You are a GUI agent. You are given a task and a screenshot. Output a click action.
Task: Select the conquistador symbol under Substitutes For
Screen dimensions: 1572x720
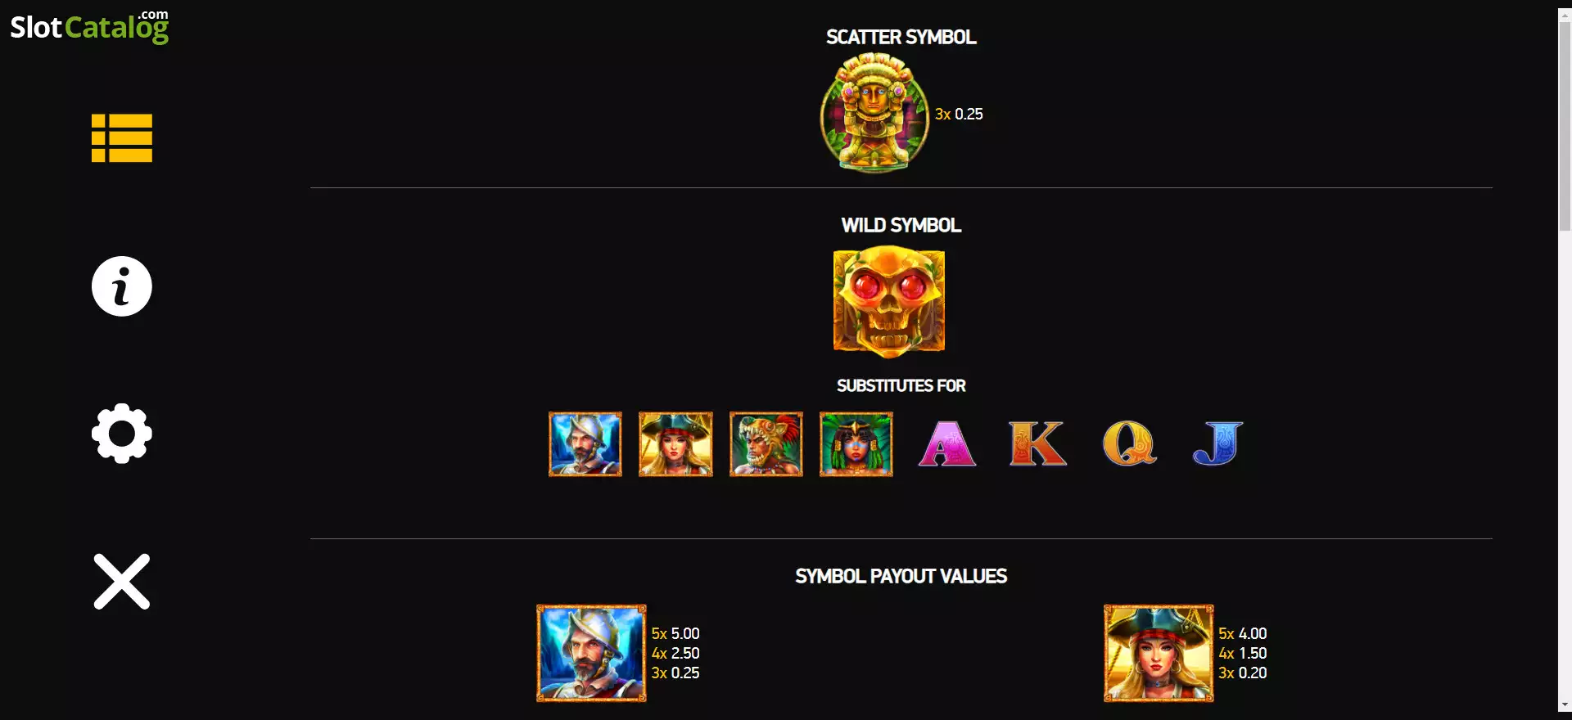[x=585, y=444]
